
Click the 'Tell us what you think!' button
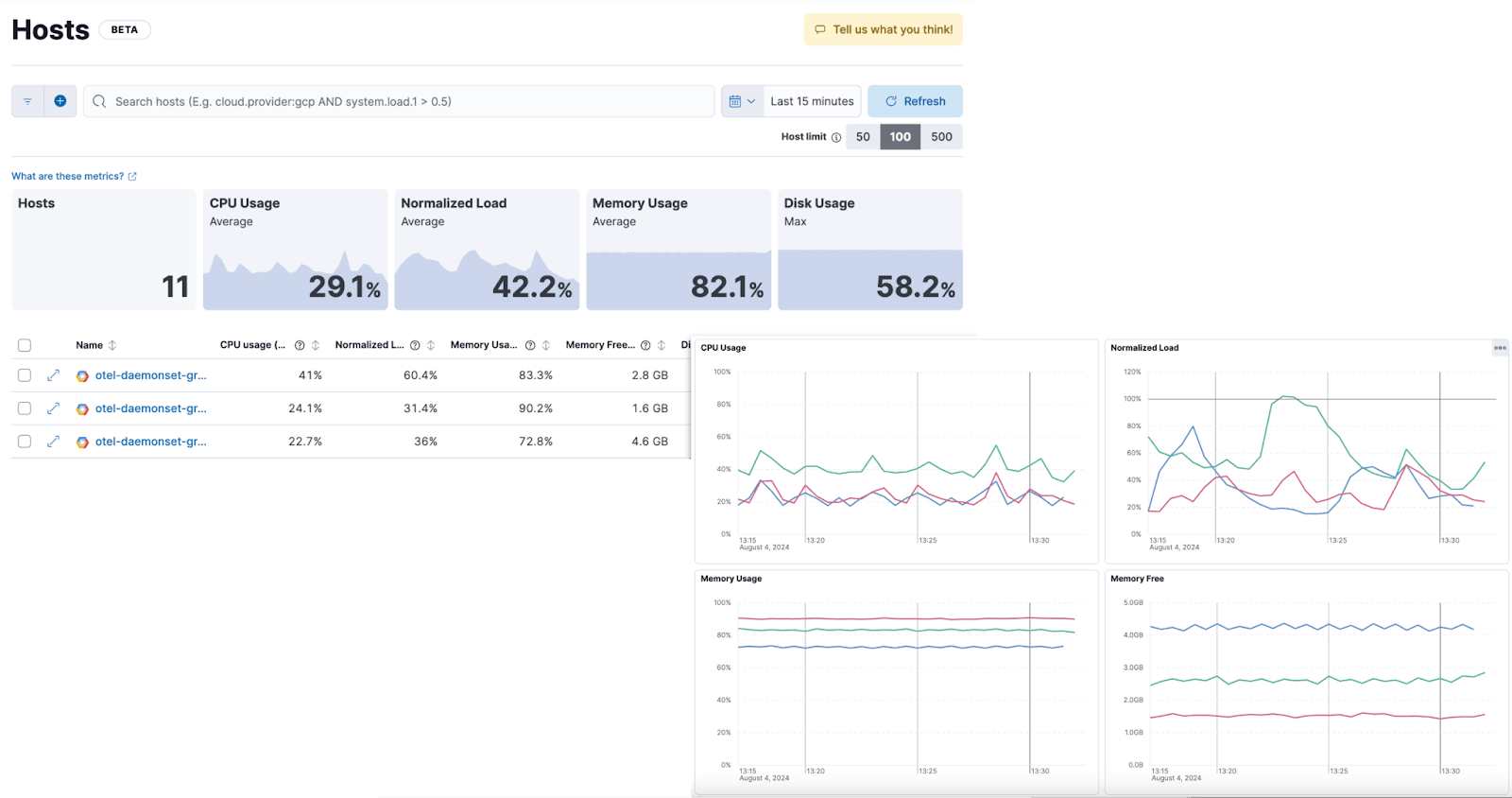click(884, 29)
